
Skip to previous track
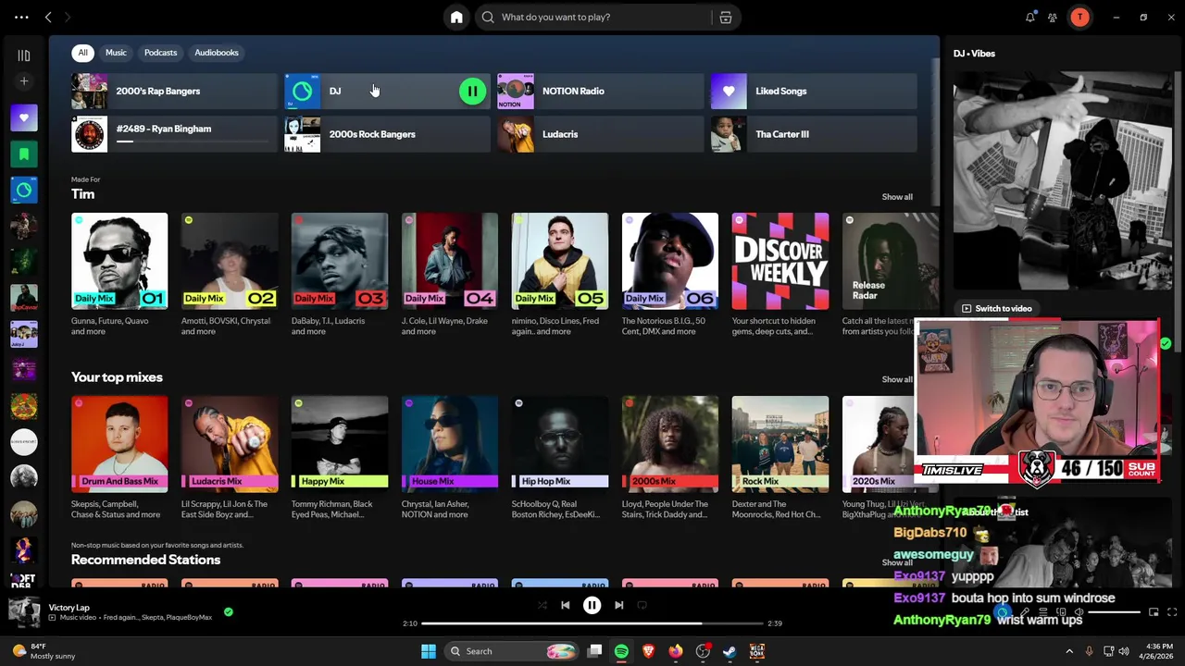click(x=565, y=605)
